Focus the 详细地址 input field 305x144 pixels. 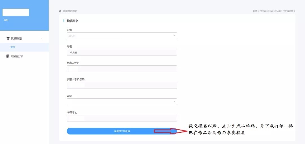point(122,118)
